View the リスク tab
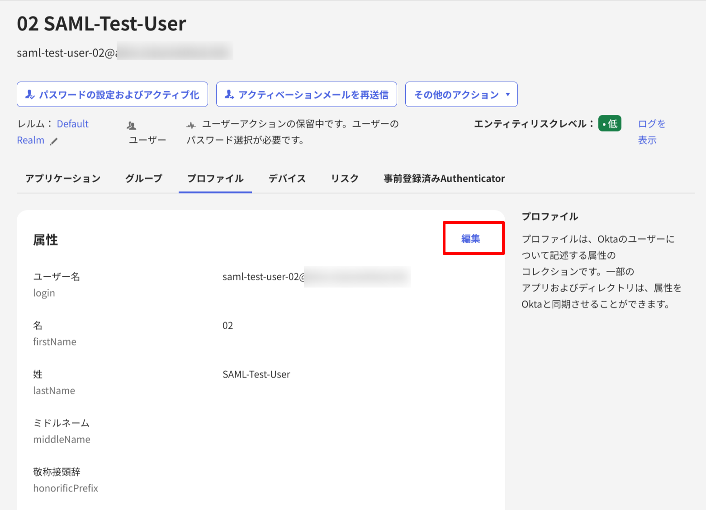This screenshot has height=510, width=706. click(344, 179)
